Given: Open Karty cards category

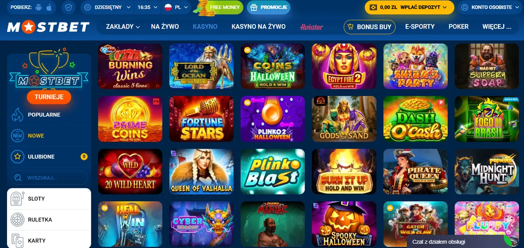Looking at the screenshot, I should [x=49, y=241].
